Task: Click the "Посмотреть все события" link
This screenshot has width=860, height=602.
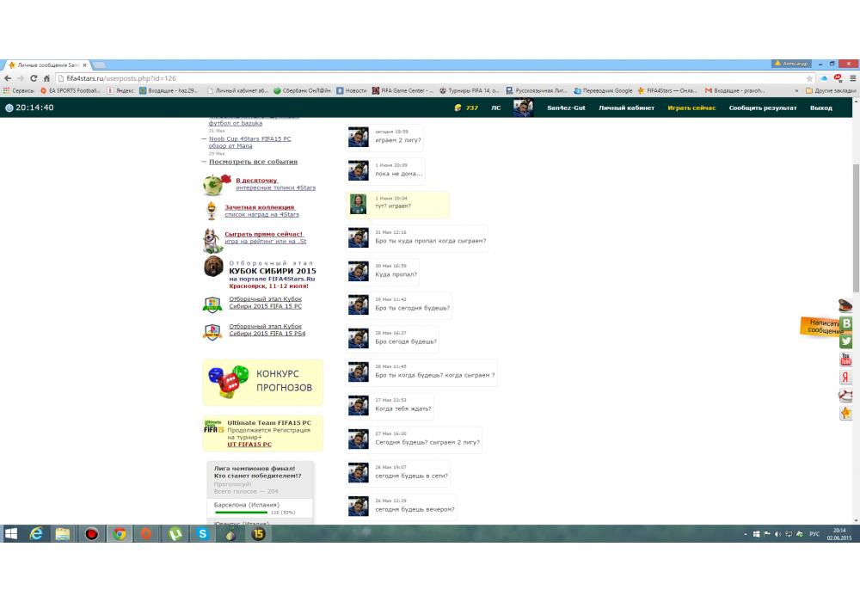Action: [253, 162]
